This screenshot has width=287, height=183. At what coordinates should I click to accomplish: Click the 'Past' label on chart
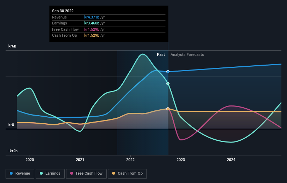coord(161,54)
